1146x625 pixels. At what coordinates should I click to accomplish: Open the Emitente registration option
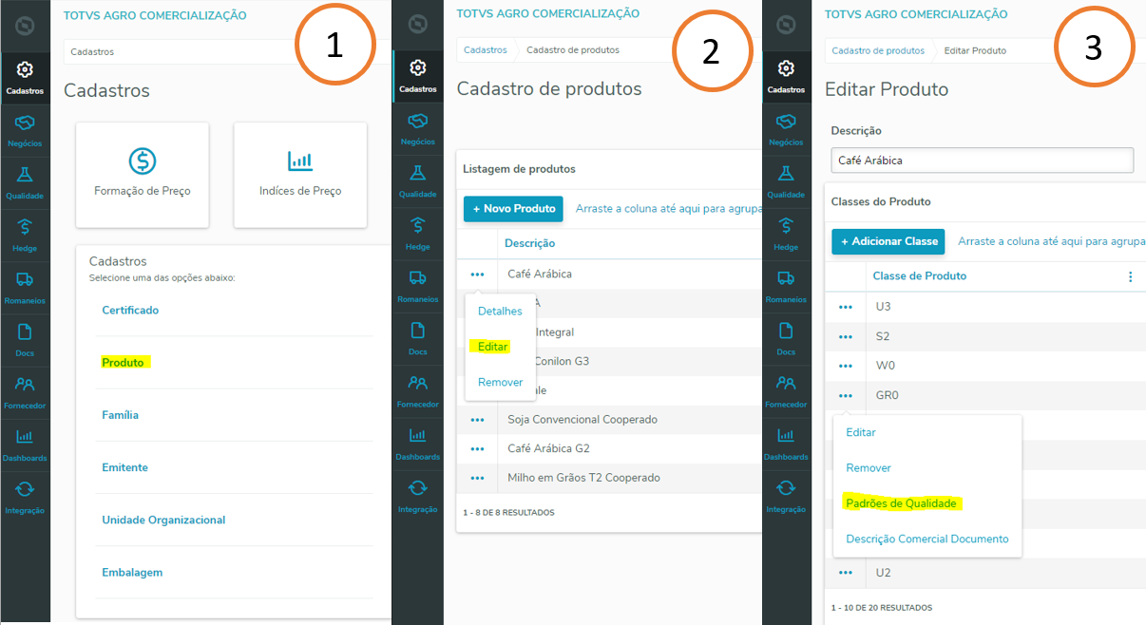[124, 467]
